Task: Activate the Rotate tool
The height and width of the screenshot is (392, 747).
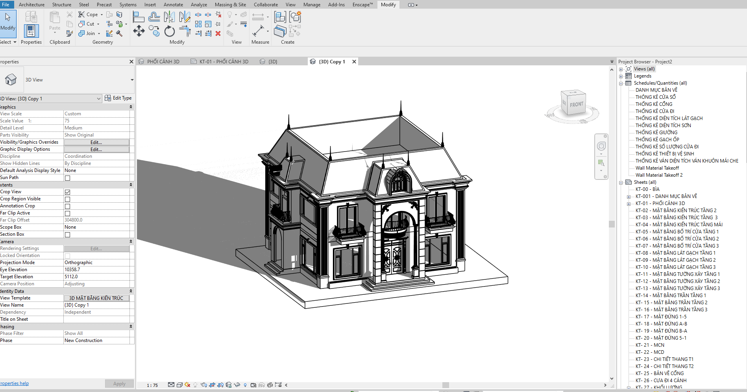Action: (170, 31)
